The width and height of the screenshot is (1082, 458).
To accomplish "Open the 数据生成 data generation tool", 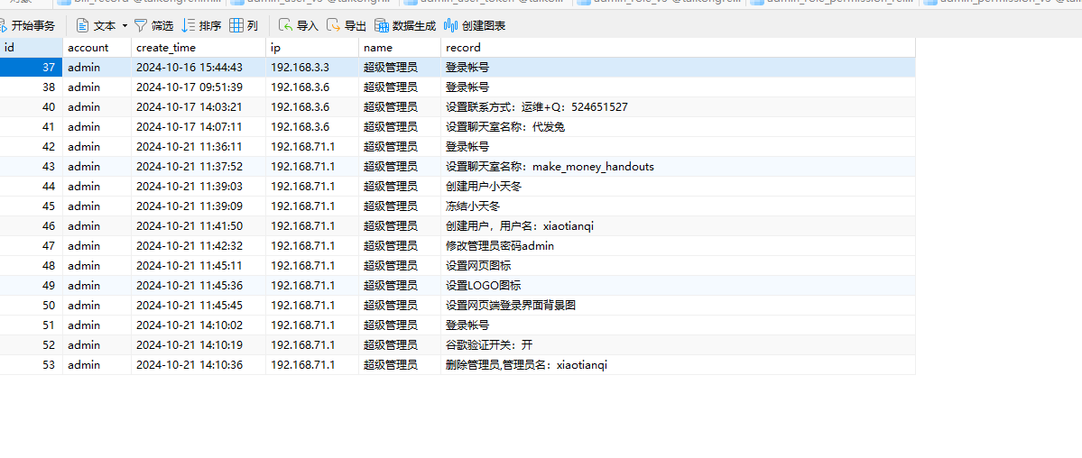I will tap(405, 26).
